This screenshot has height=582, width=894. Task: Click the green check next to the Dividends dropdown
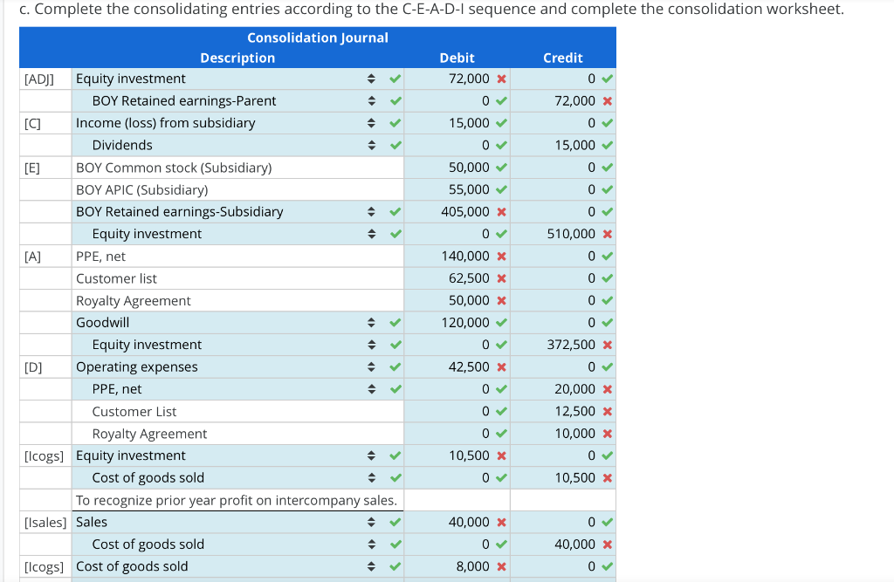(x=395, y=146)
